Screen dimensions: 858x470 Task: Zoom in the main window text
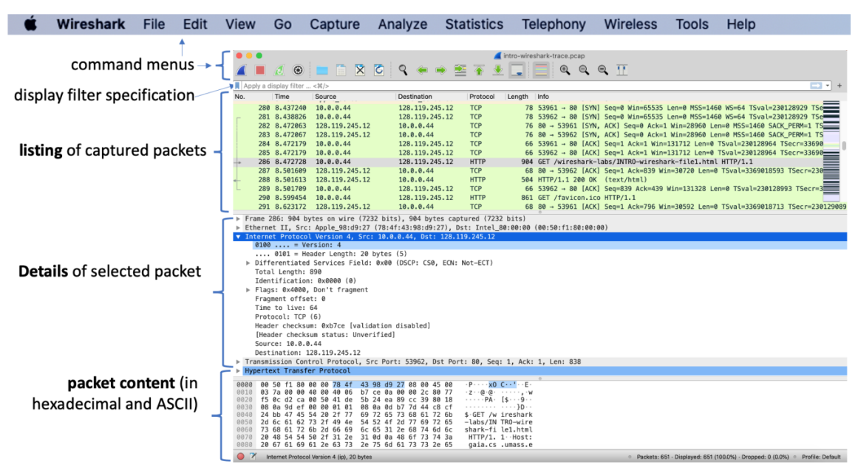coord(565,70)
